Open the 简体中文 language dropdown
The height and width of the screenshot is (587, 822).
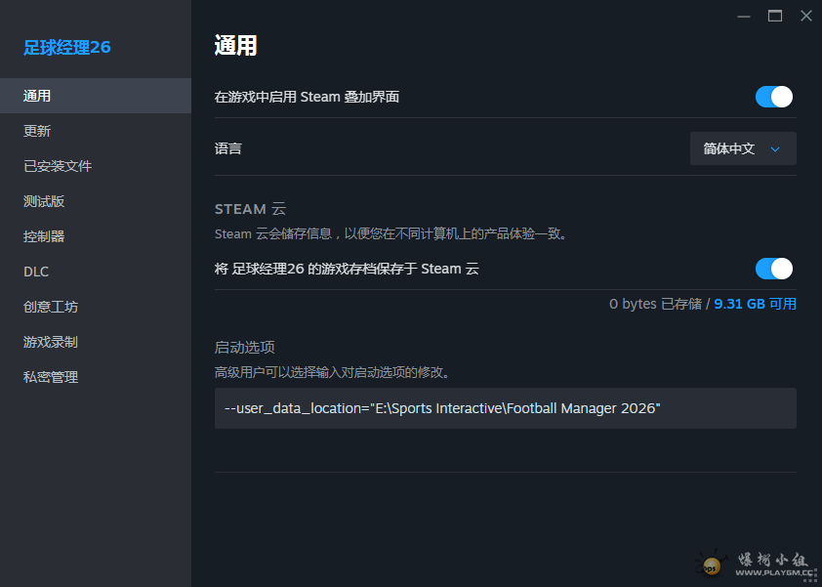click(742, 148)
